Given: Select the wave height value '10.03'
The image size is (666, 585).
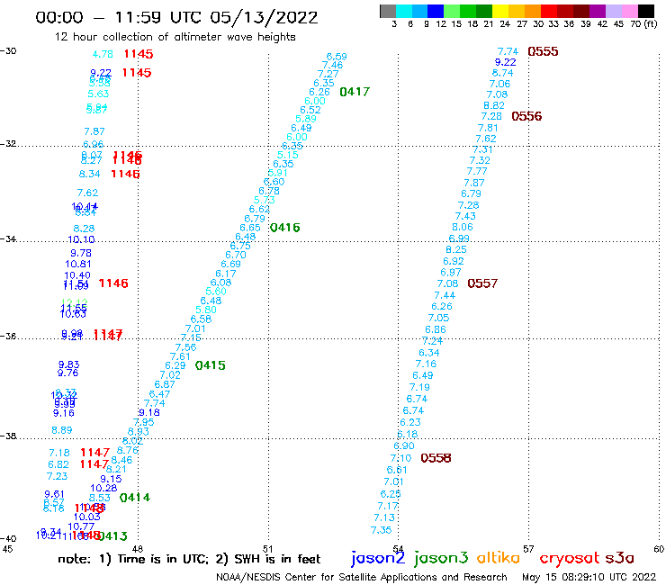Looking at the screenshot, I should [87, 517].
